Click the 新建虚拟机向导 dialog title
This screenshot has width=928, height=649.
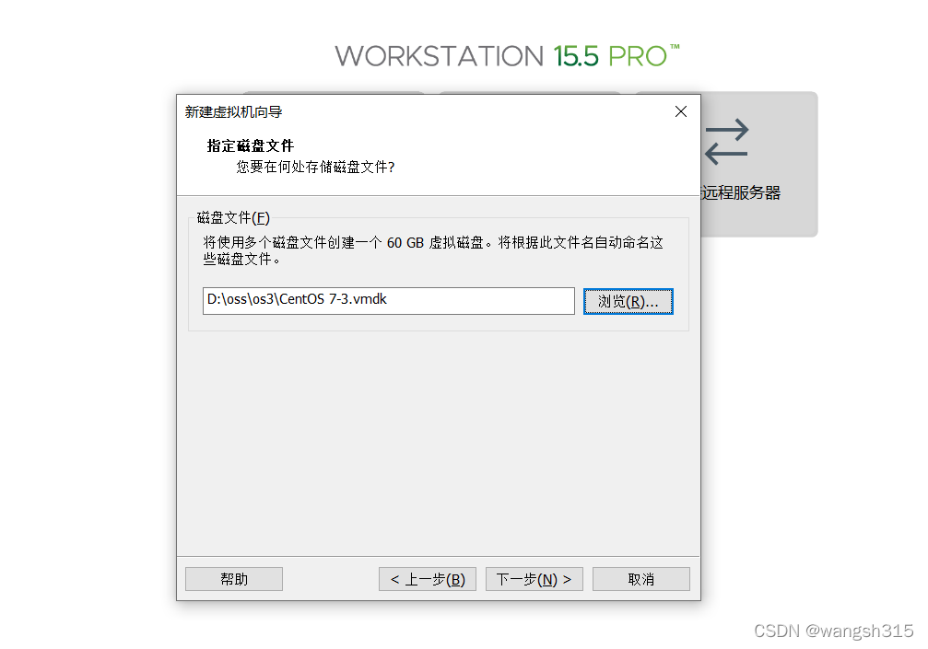234,111
